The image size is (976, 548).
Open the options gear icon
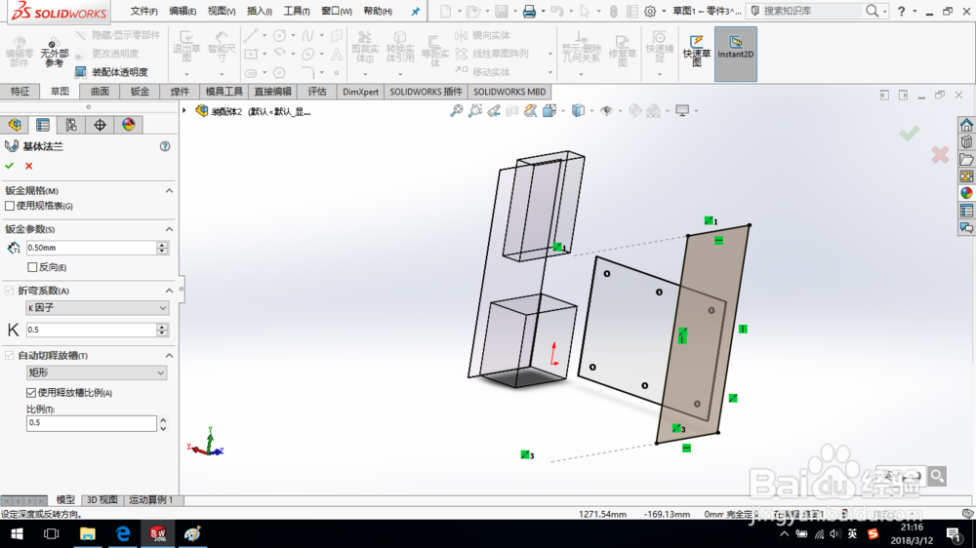(650, 11)
